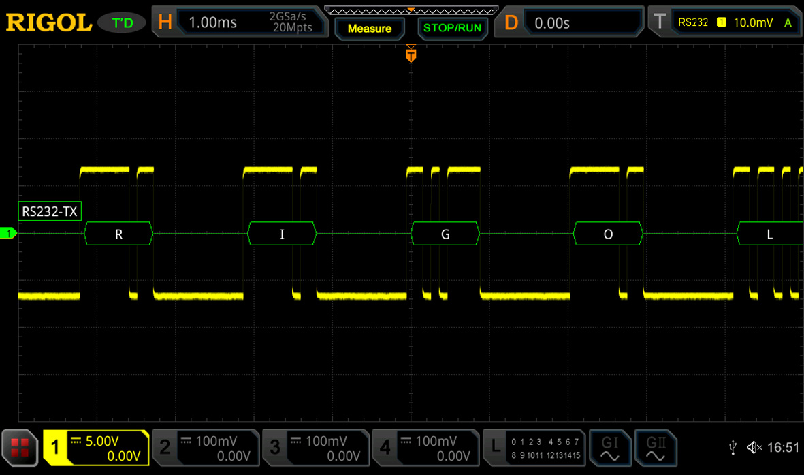Click the orange trigger position marker
Viewport: 804px width, 475px height.
pyautogui.click(x=411, y=54)
